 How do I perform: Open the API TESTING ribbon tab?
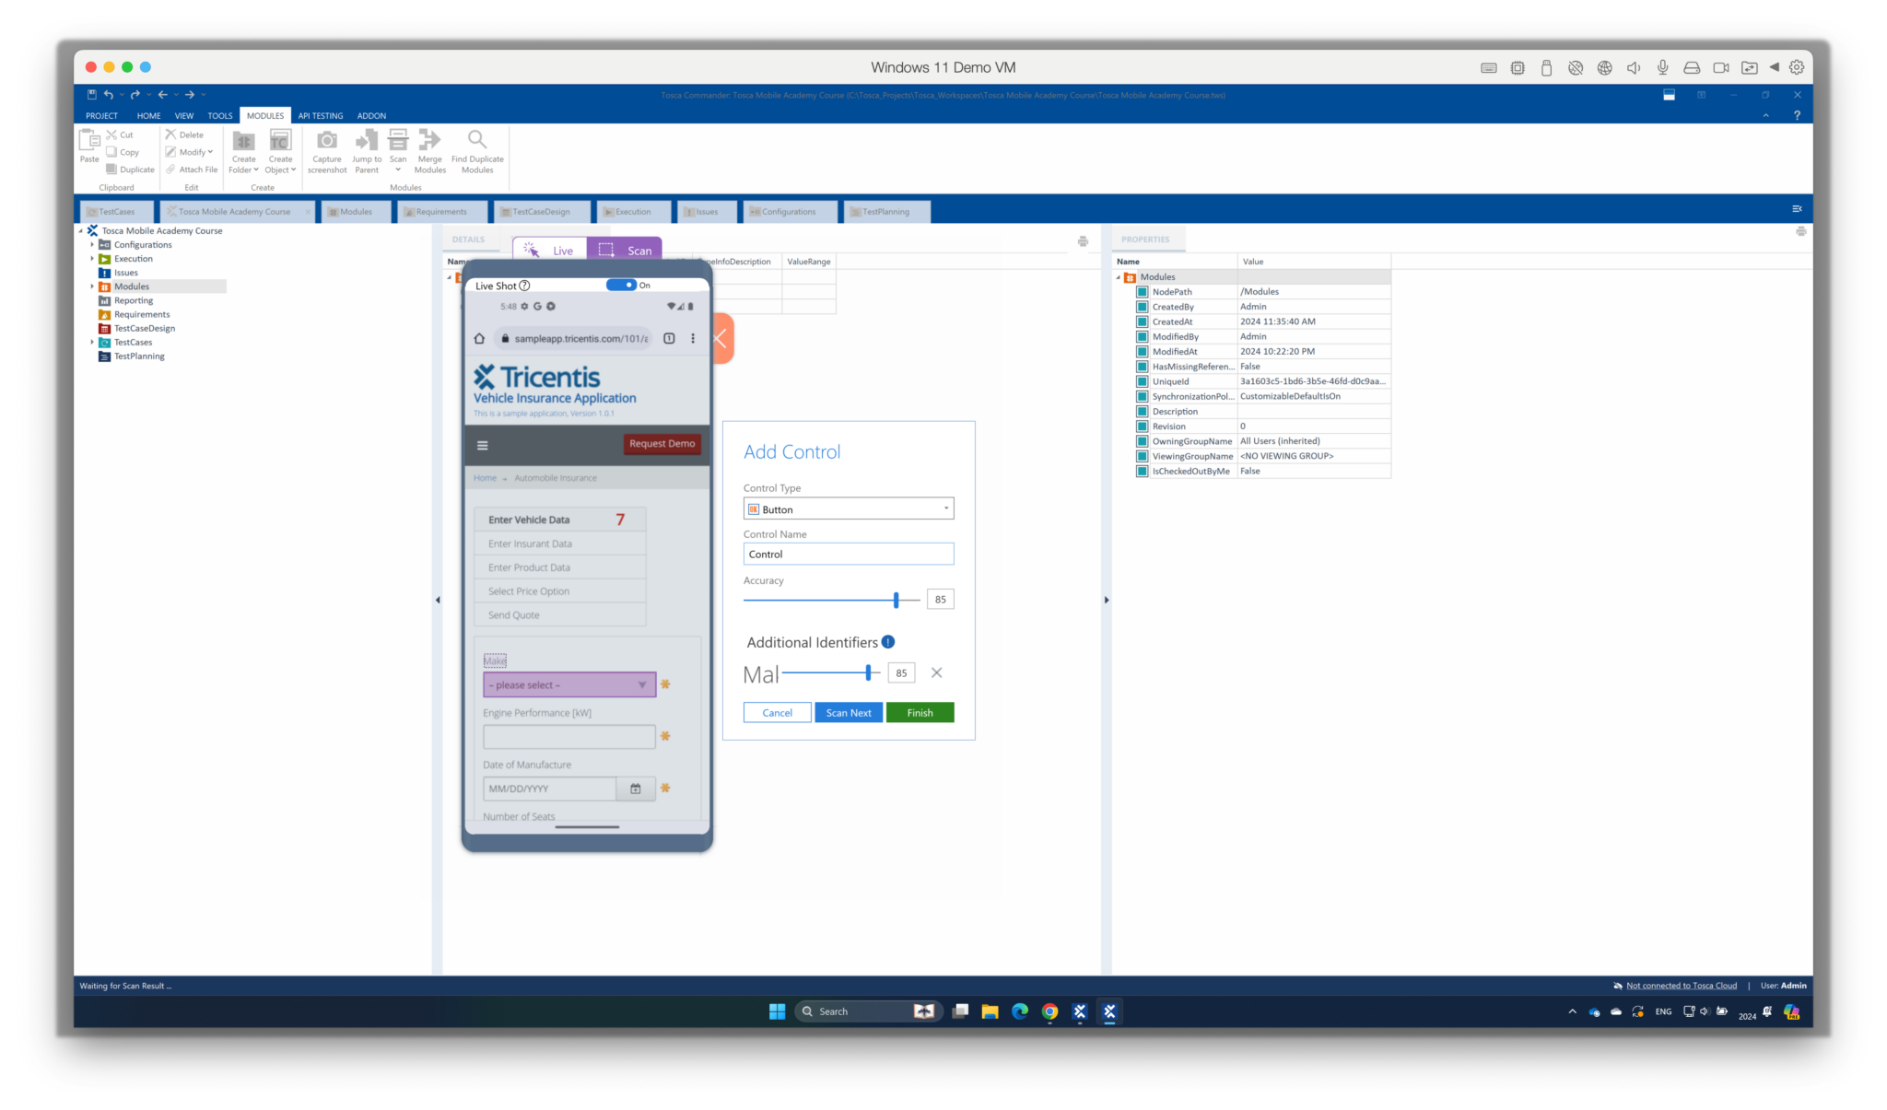[x=320, y=116]
